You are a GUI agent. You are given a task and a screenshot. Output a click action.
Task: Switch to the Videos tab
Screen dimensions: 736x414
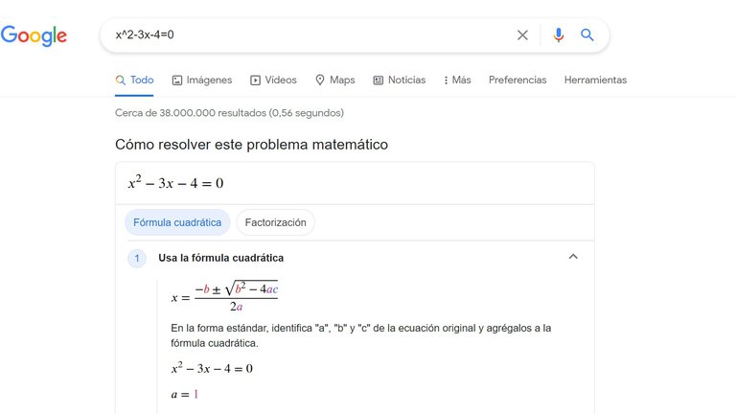[273, 80]
